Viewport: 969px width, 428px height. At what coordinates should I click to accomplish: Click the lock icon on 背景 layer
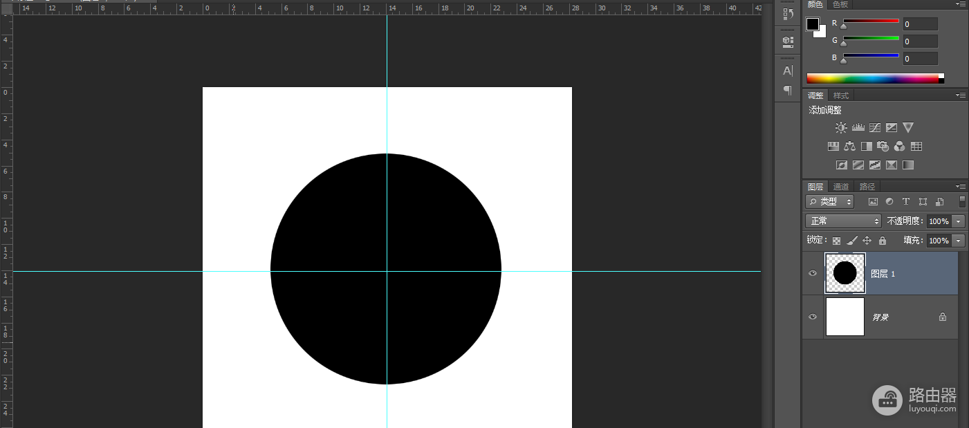(942, 317)
